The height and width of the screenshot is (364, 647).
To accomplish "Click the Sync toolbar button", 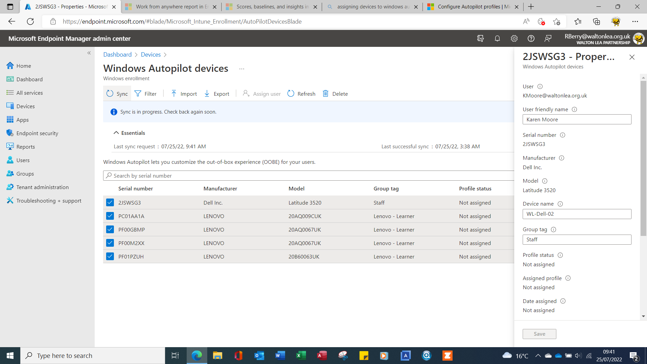I will click(117, 94).
